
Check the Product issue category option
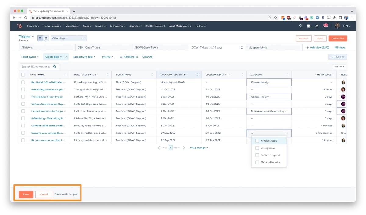click(x=257, y=140)
